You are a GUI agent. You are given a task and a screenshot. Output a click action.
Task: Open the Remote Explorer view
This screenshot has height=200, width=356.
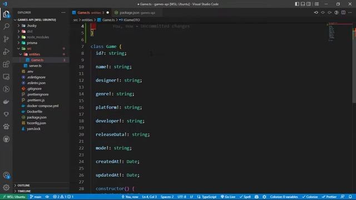(x=6, y=77)
